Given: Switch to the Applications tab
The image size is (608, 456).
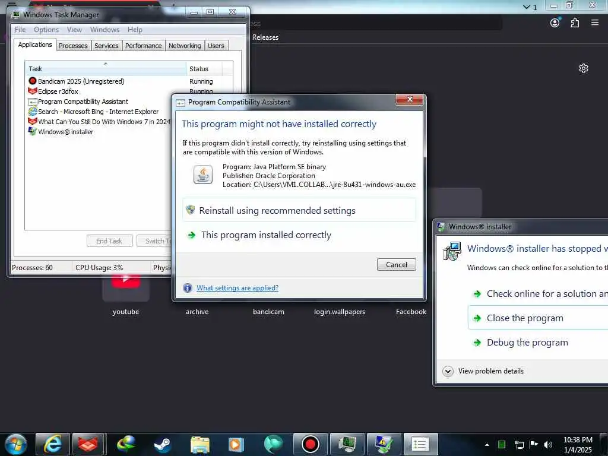Looking at the screenshot, I should (35, 45).
